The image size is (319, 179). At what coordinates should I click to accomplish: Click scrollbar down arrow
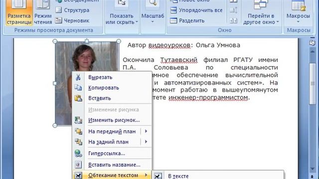[313, 169]
